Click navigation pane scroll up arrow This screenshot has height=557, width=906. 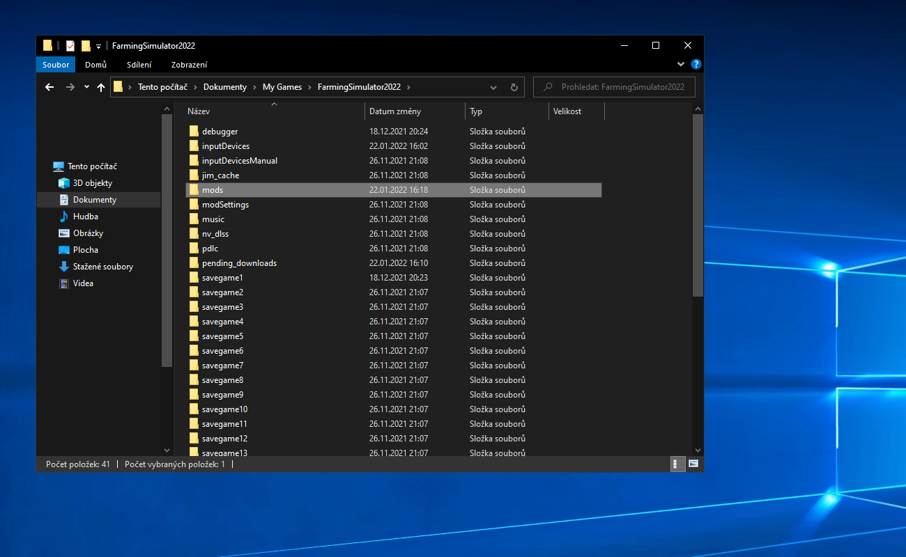(x=167, y=109)
